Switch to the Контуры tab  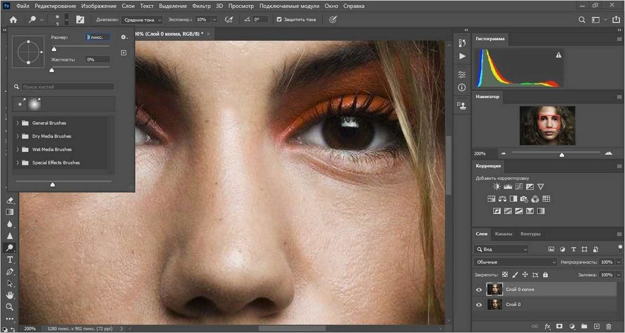click(x=530, y=234)
